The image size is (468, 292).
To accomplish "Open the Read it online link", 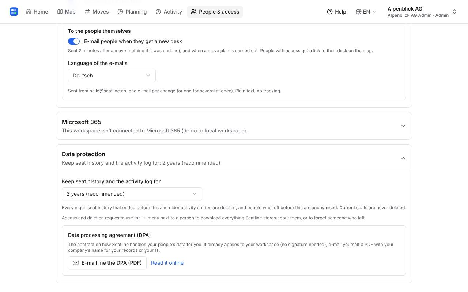I will point(167,263).
